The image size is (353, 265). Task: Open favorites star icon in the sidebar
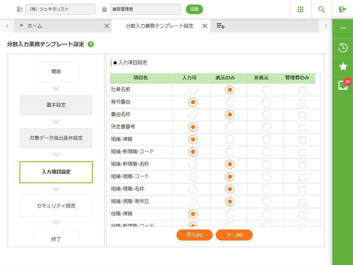(x=343, y=66)
